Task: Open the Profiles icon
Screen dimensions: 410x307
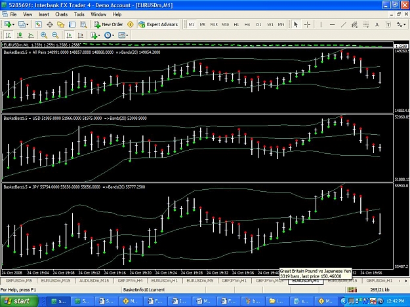Action: (22, 24)
